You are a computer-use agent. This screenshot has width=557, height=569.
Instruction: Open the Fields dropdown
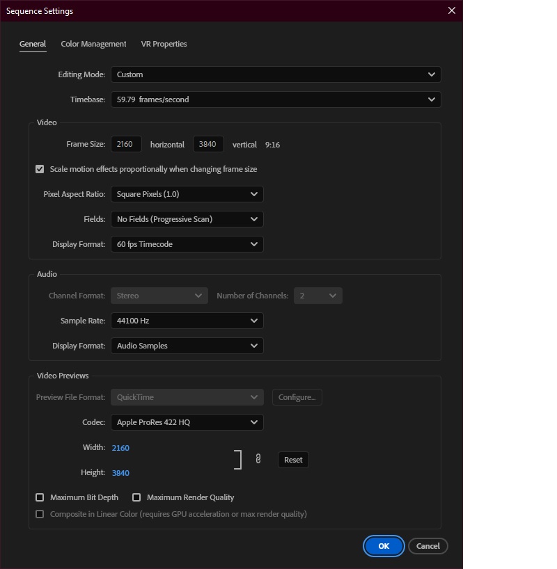[187, 219]
